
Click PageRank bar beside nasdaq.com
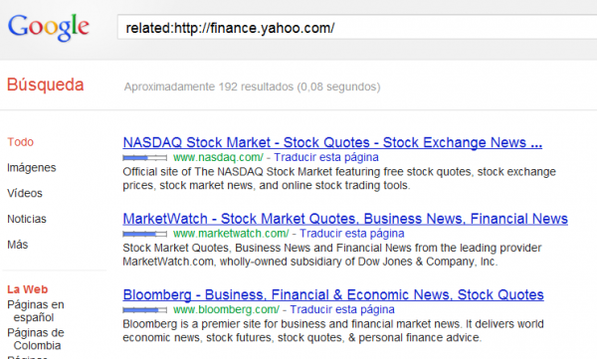[144, 157]
